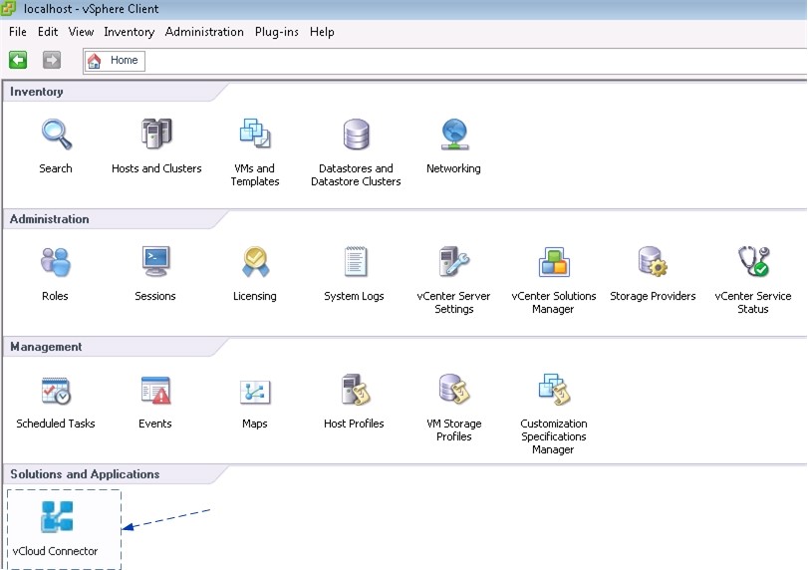The height and width of the screenshot is (570, 808).
Task: Open Hosts and Clusters view
Action: click(x=156, y=134)
